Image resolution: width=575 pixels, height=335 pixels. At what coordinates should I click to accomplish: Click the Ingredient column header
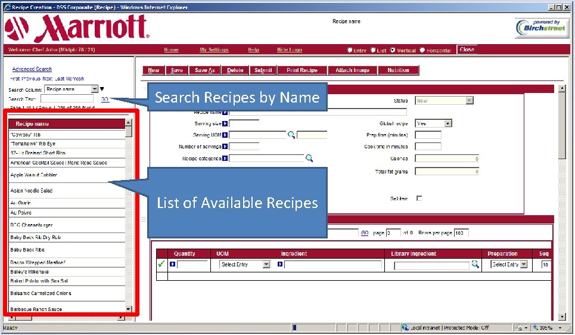coord(294,253)
